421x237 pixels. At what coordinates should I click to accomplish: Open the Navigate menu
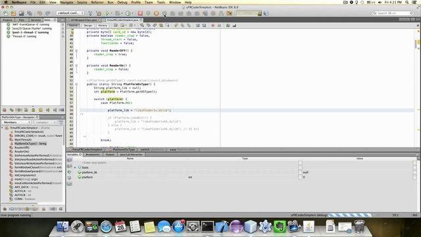[66, 2]
